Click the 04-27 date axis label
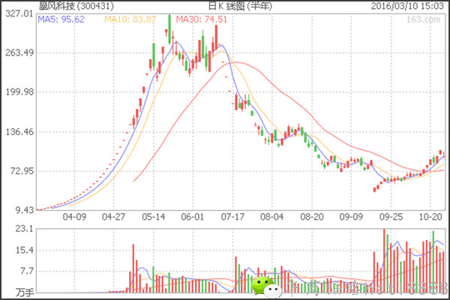 point(114,217)
